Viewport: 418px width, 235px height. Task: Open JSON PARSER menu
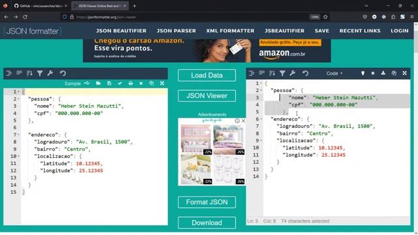176,31
